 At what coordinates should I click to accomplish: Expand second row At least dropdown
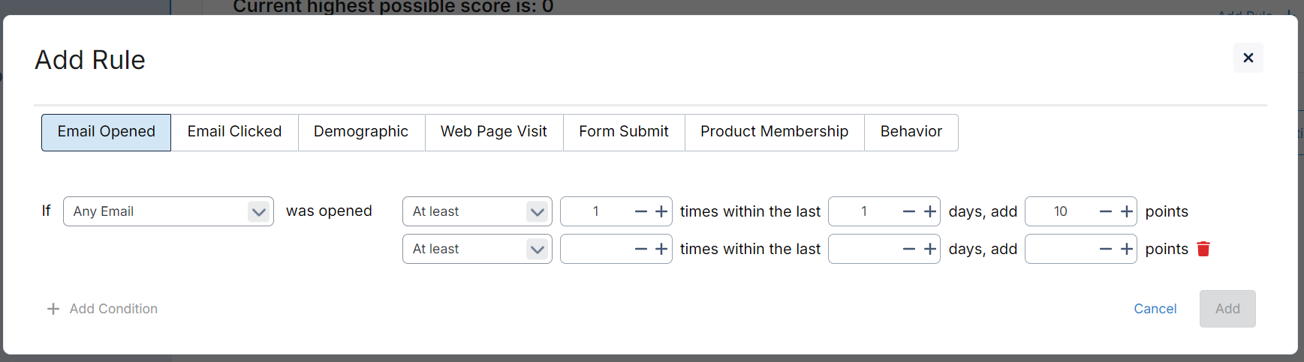(x=477, y=249)
